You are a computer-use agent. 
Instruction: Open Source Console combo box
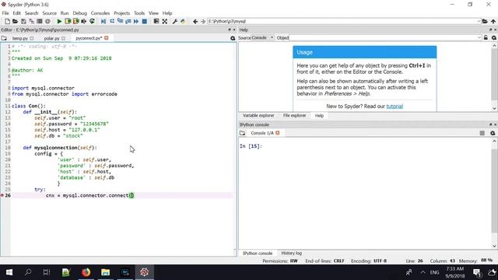(x=263, y=38)
